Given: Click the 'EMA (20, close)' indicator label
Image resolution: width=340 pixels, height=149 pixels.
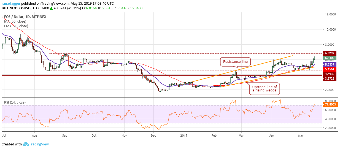Looking at the screenshot, I should 16,26.
